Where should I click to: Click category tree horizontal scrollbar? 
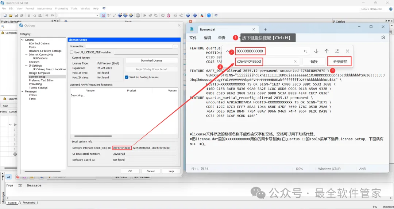pyautogui.click(x=43, y=171)
